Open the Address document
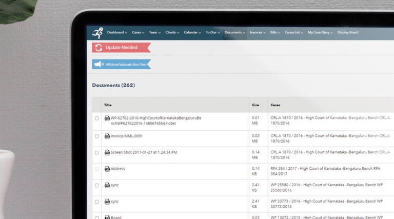Image resolution: width=394 pixels, height=219 pixels. pyautogui.click(x=118, y=169)
